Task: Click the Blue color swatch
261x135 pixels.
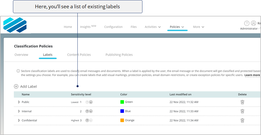Action: (122, 111)
